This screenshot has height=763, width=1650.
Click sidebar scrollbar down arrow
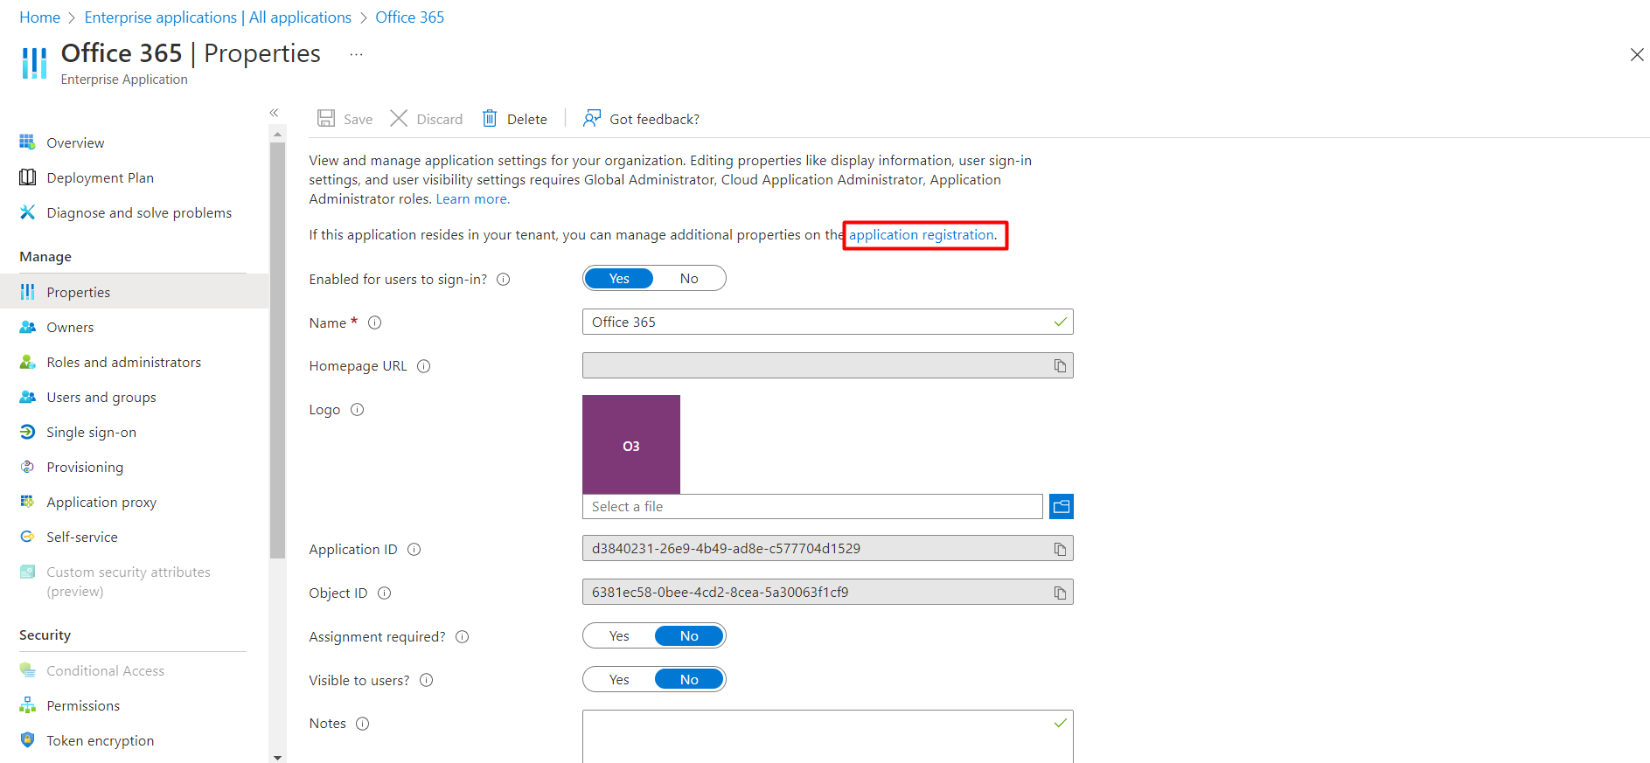278,757
